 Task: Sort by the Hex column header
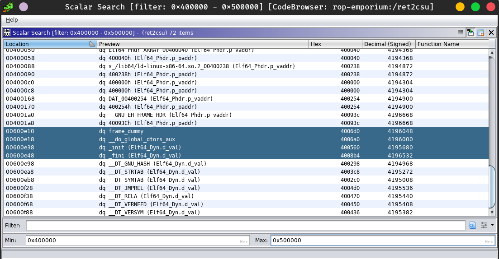click(x=336, y=44)
